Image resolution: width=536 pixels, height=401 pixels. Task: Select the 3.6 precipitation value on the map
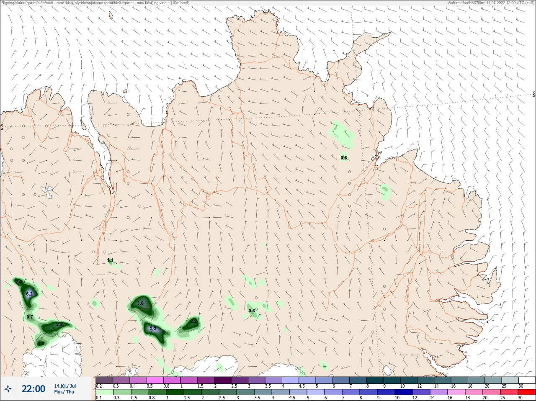pos(140,303)
